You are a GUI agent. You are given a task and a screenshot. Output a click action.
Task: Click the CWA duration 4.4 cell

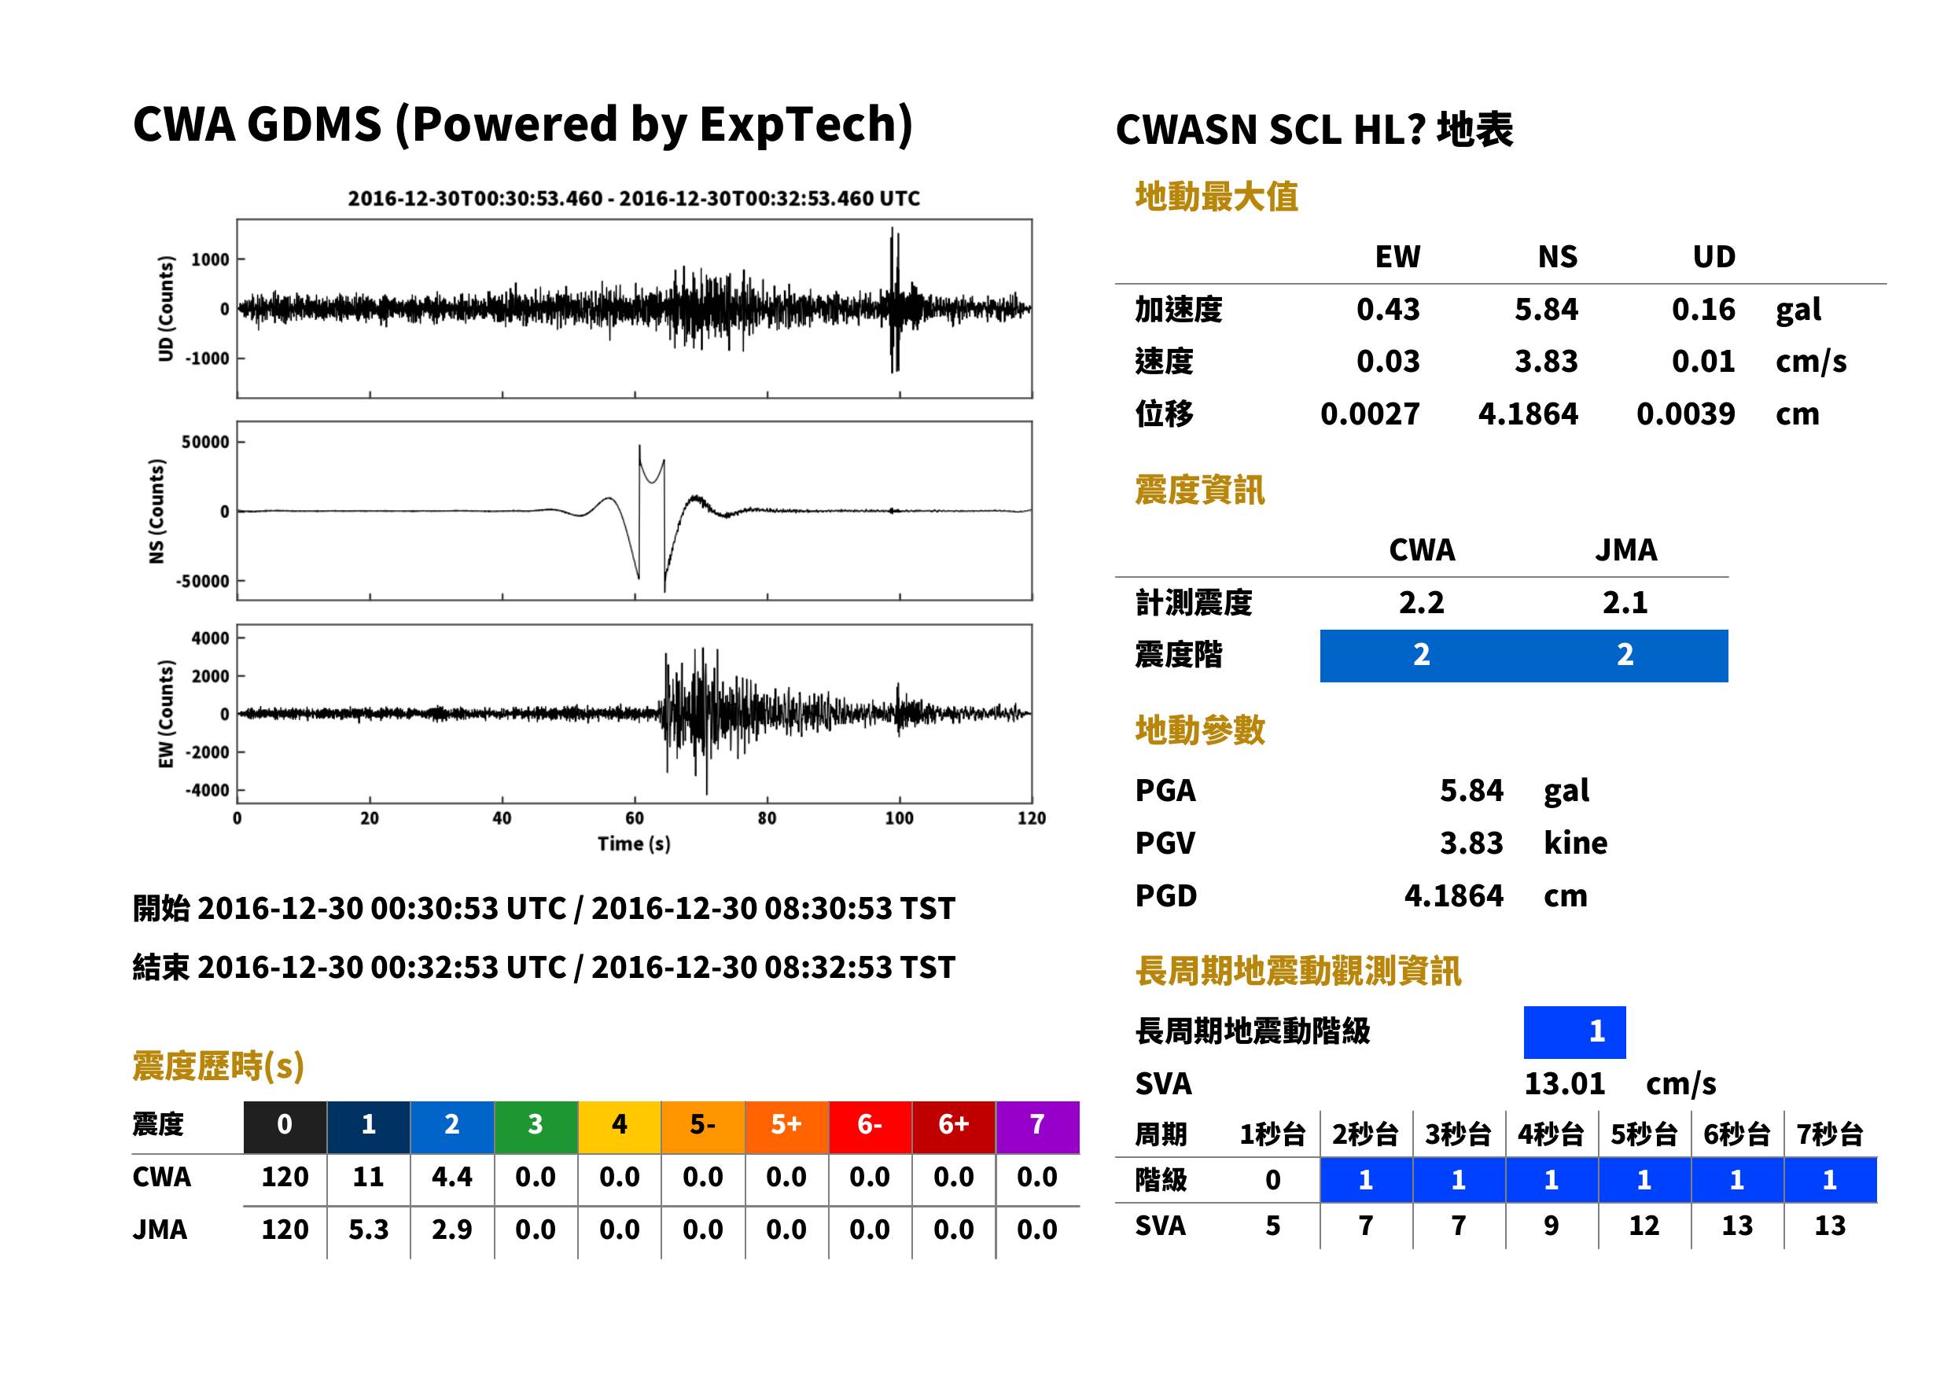[x=452, y=1177]
